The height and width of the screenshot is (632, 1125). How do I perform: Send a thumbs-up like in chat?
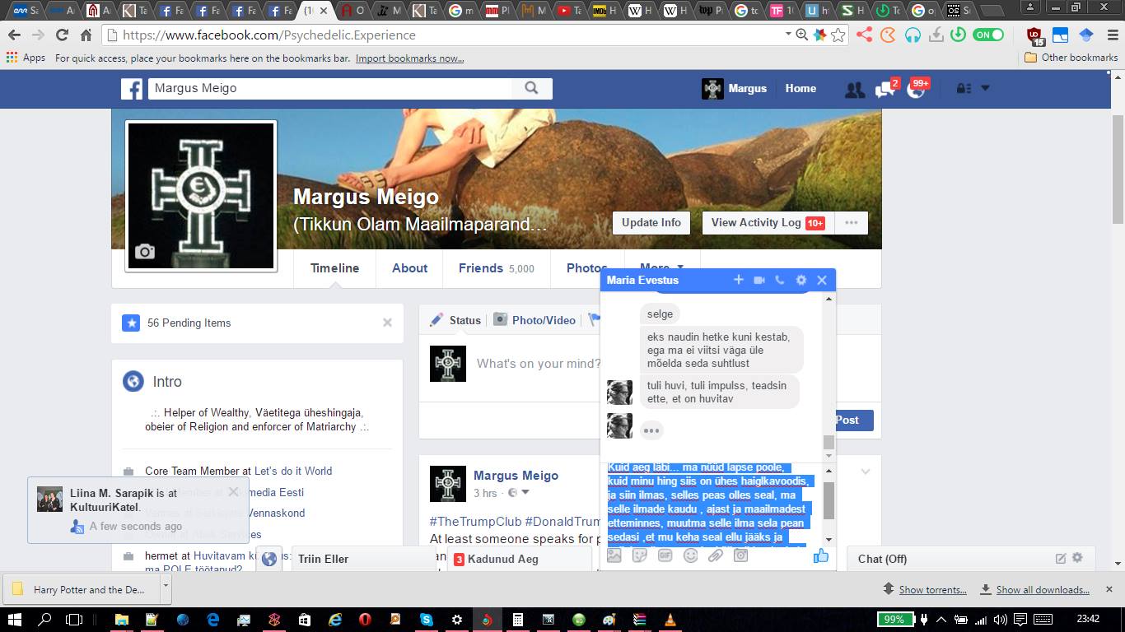pos(821,555)
